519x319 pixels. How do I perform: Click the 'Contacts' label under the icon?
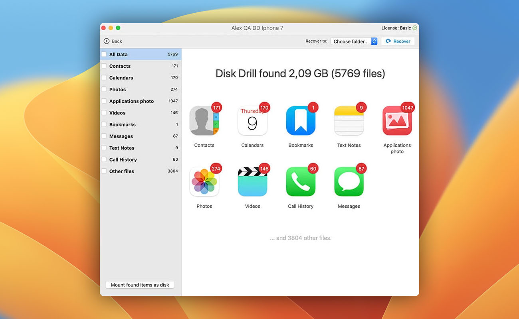(x=204, y=146)
